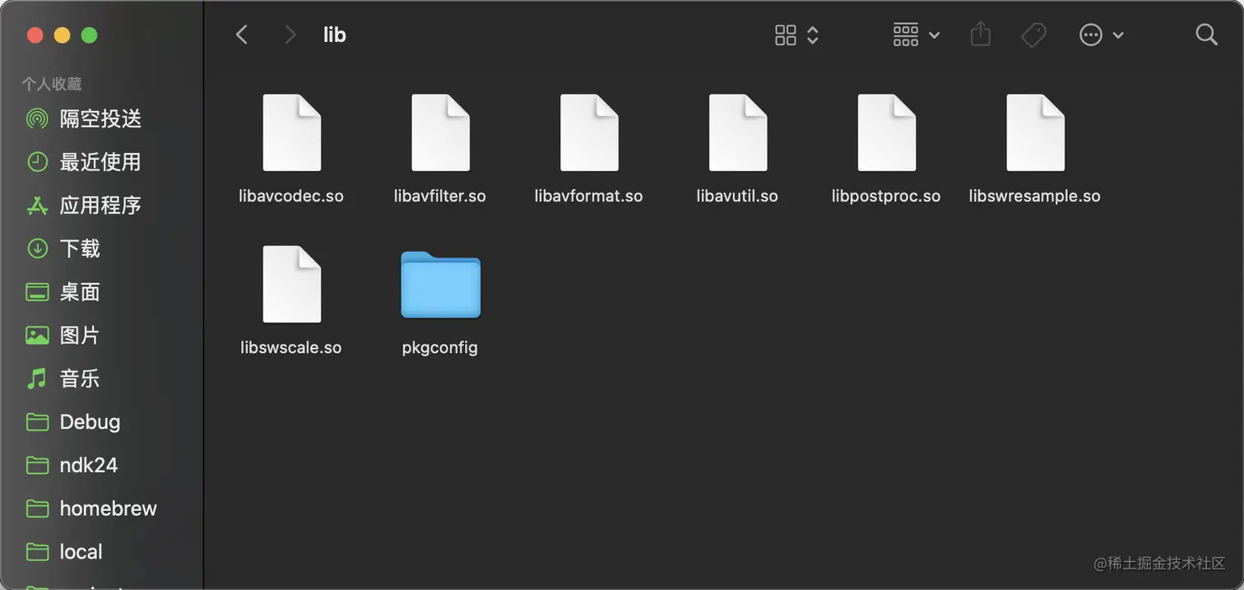
Task: Click the pkgconfig folder name
Action: point(440,348)
